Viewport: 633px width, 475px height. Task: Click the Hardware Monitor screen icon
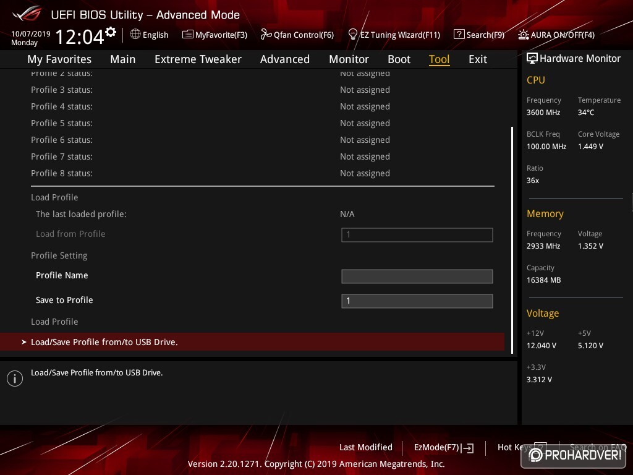(x=532, y=58)
